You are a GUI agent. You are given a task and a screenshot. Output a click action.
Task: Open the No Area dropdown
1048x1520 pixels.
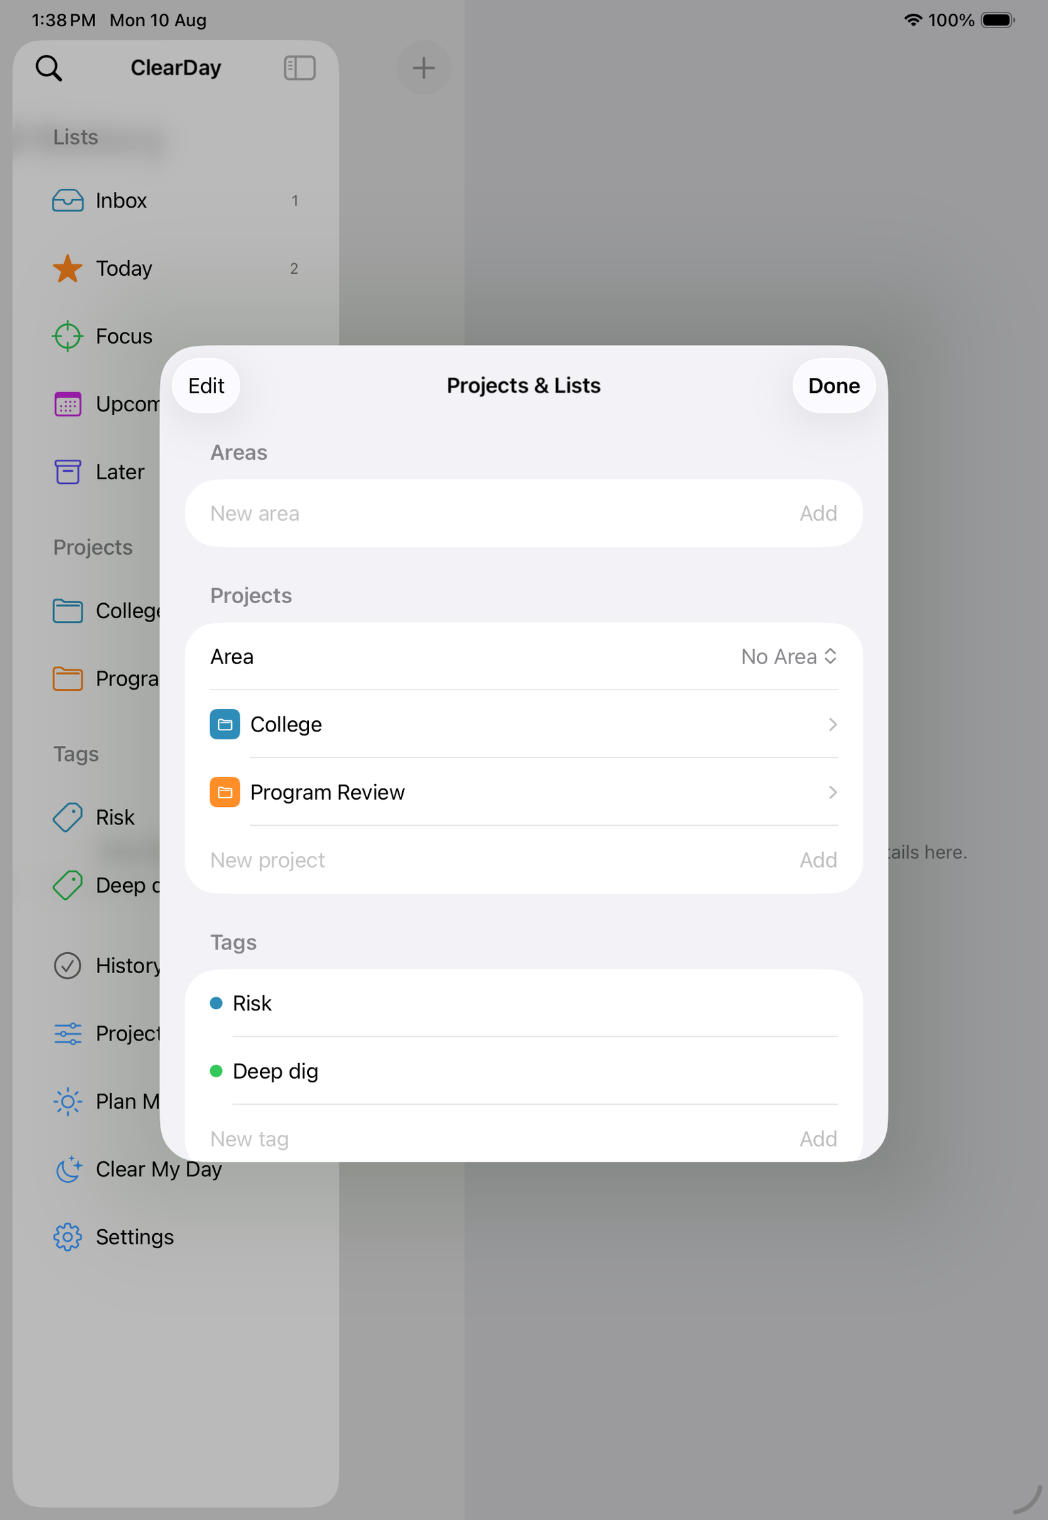click(789, 657)
